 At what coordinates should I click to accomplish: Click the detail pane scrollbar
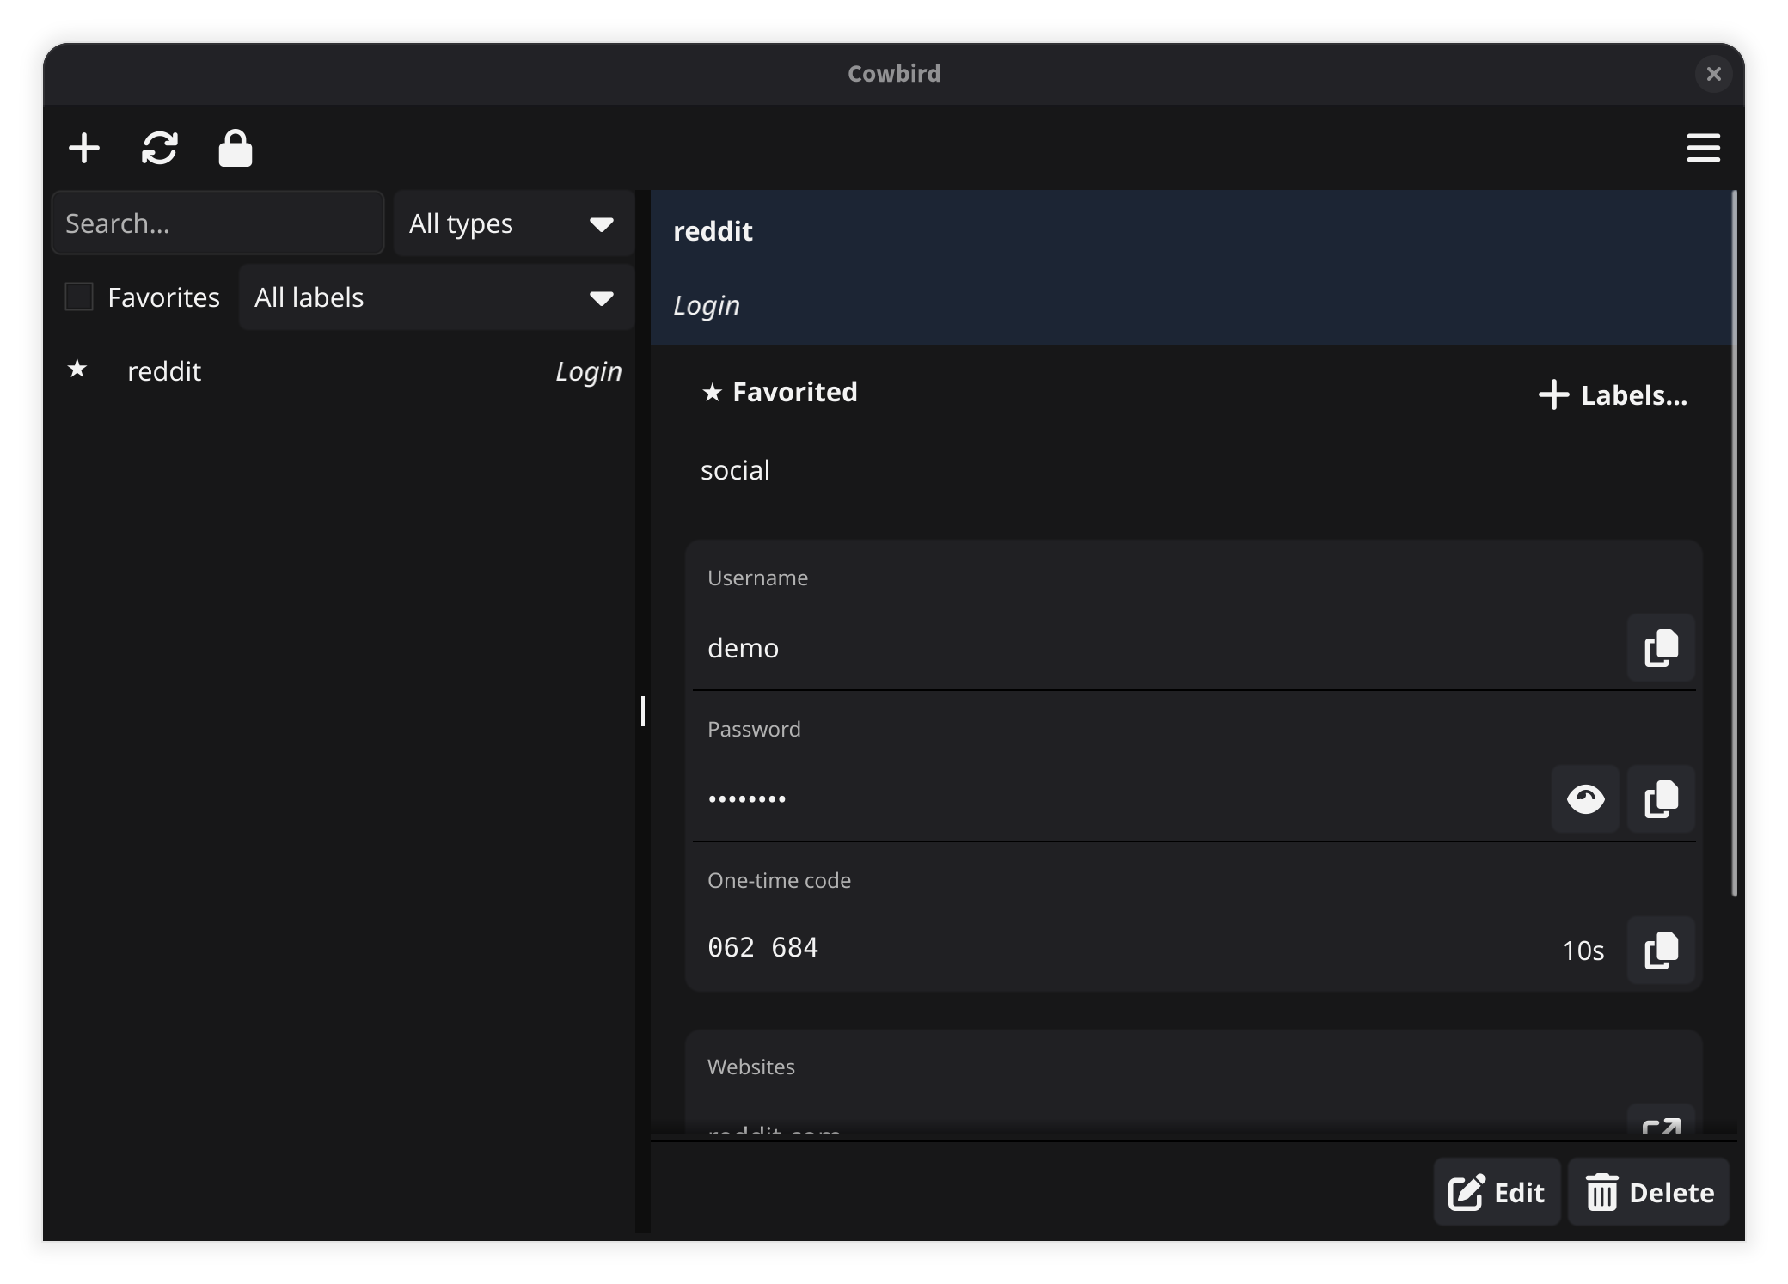click(1734, 543)
